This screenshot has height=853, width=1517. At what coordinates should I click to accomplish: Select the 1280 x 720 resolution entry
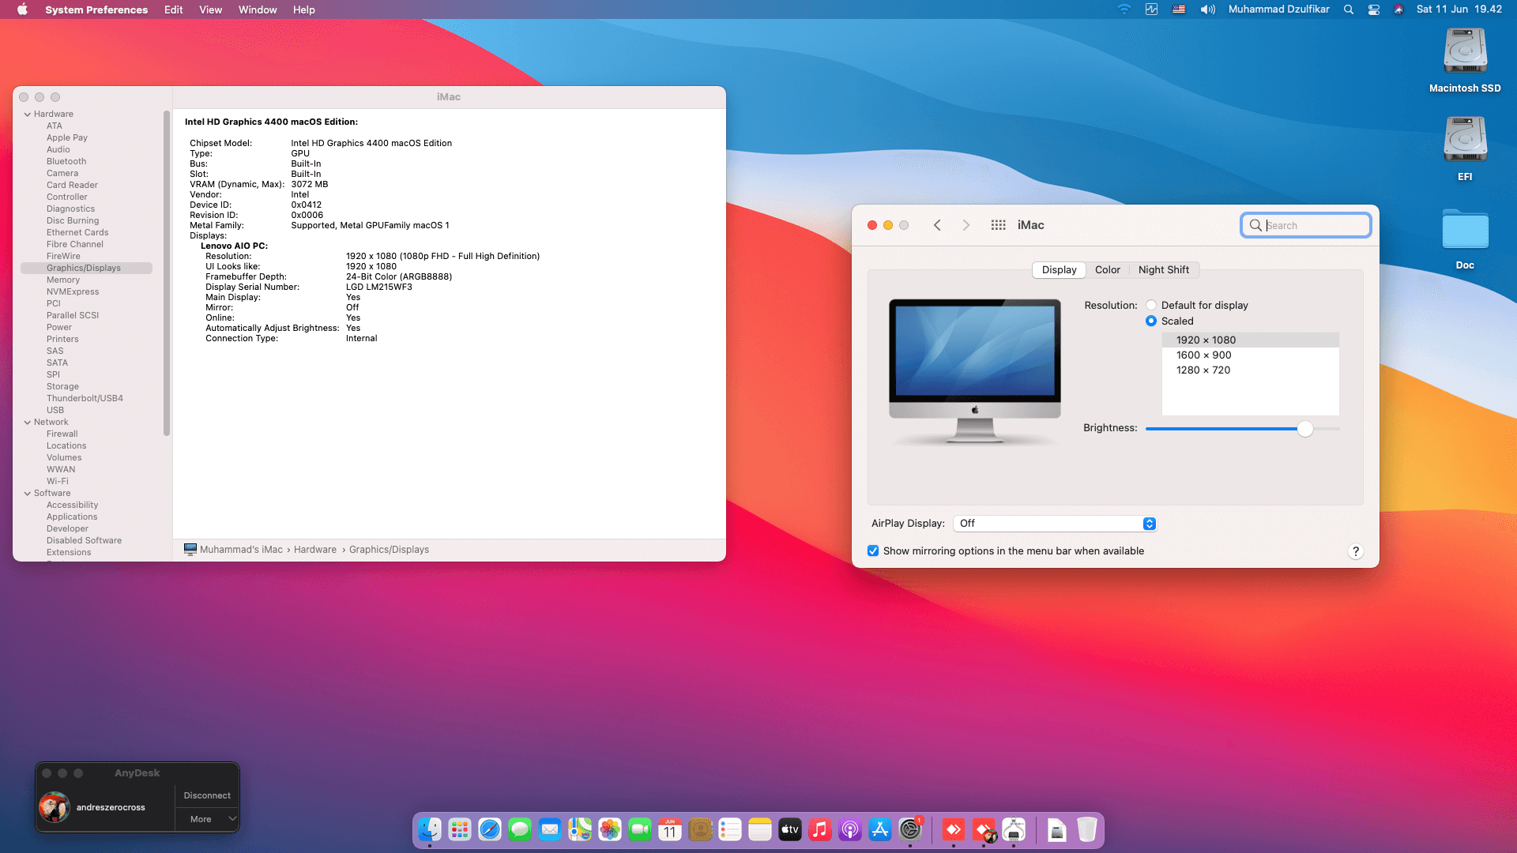tap(1202, 370)
